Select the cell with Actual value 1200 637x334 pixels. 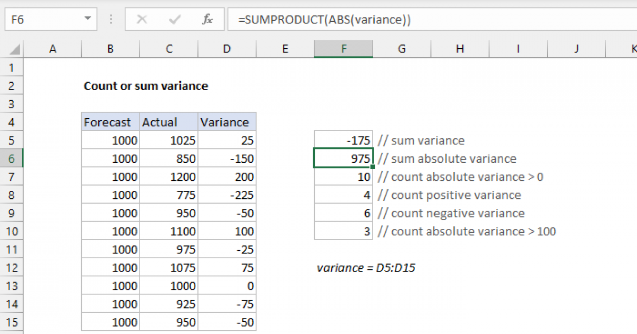tap(168, 177)
